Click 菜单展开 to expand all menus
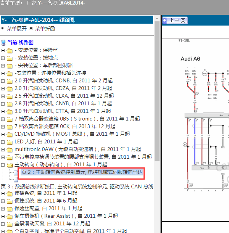Image resolution: width=229 pixels, height=233 pixels. [x=17, y=29]
